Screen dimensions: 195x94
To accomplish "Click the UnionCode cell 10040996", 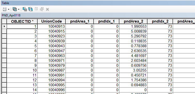I will (x=52, y=90).
